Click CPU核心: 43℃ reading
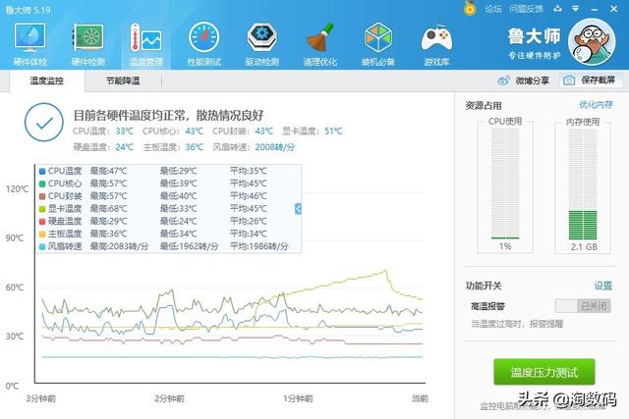Image resolution: width=629 pixels, height=419 pixels. coord(173,131)
